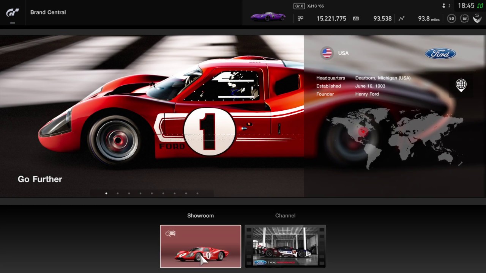The height and width of the screenshot is (273, 486).
Task: Click the Brand Central title
Action: pyautogui.click(x=48, y=12)
